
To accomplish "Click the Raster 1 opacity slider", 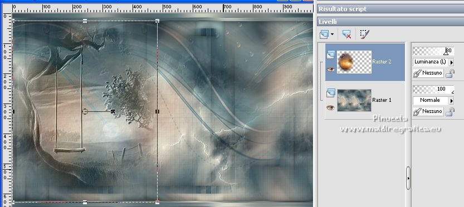I will 433,89.
